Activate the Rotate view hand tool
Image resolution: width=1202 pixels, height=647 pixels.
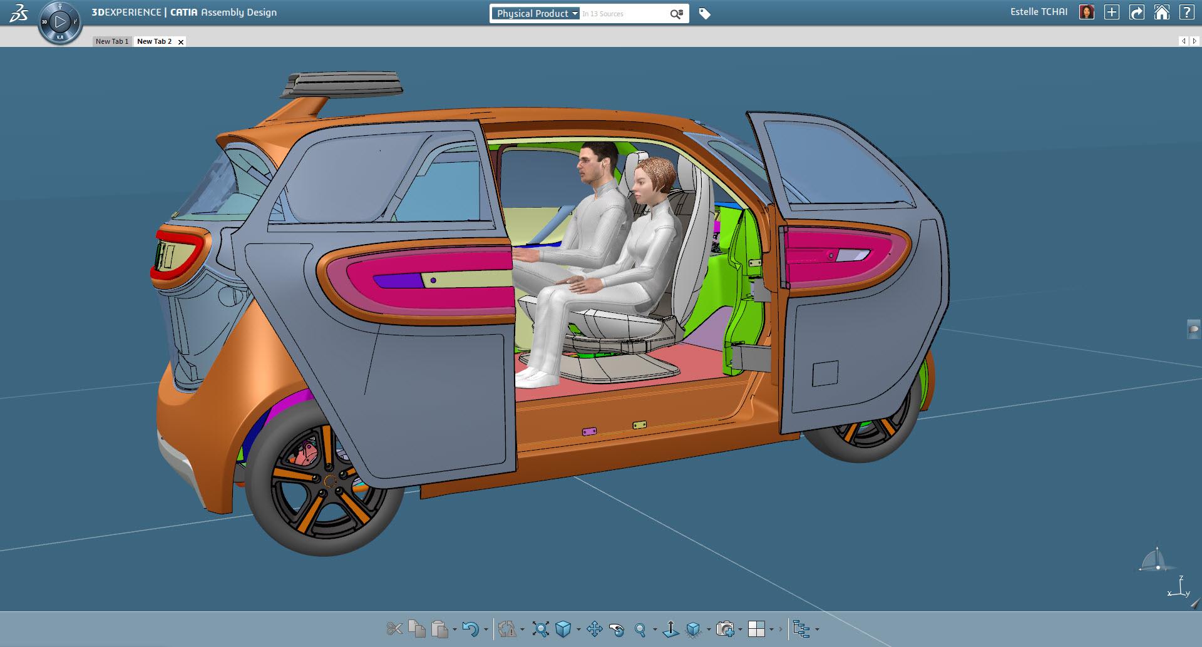[617, 629]
